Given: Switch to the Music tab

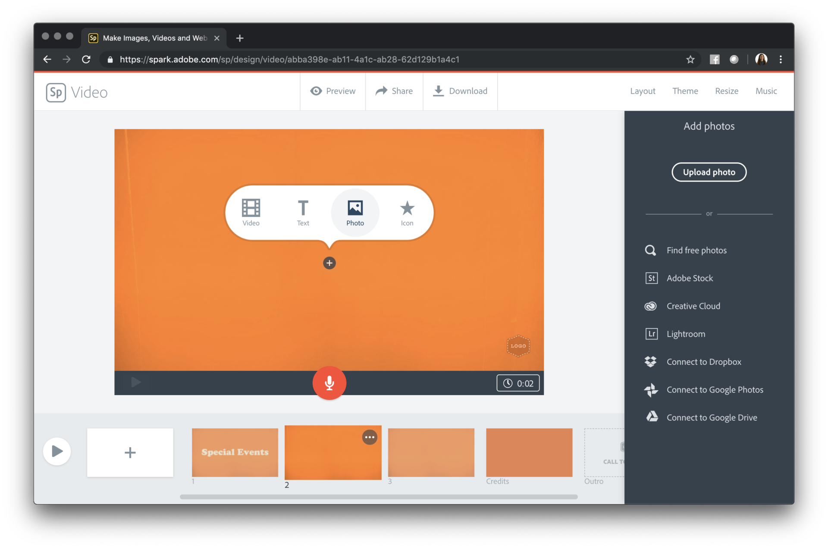Looking at the screenshot, I should point(766,91).
